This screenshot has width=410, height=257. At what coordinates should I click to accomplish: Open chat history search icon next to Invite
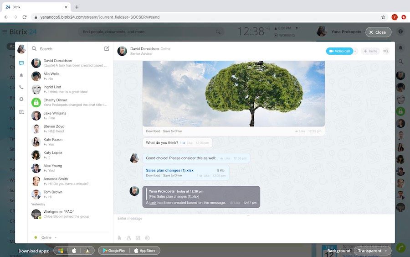386,51
